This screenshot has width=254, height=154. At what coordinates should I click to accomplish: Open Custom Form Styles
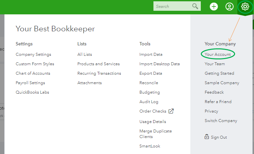(35, 64)
